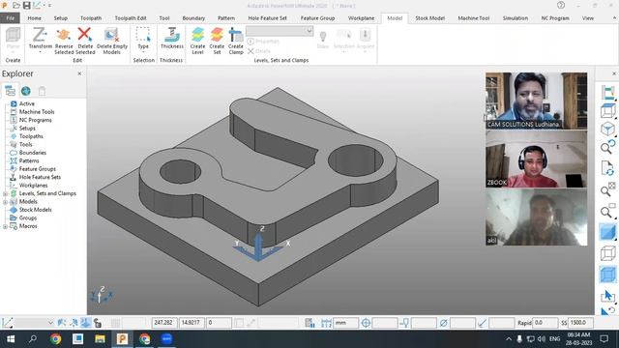Image resolution: width=619 pixels, height=348 pixels.
Task: Click the SS spindle speed field
Action: coord(580,323)
